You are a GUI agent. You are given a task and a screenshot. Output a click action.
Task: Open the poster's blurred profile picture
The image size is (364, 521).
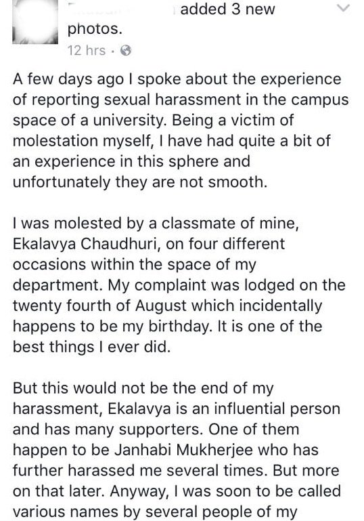tap(35, 22)
